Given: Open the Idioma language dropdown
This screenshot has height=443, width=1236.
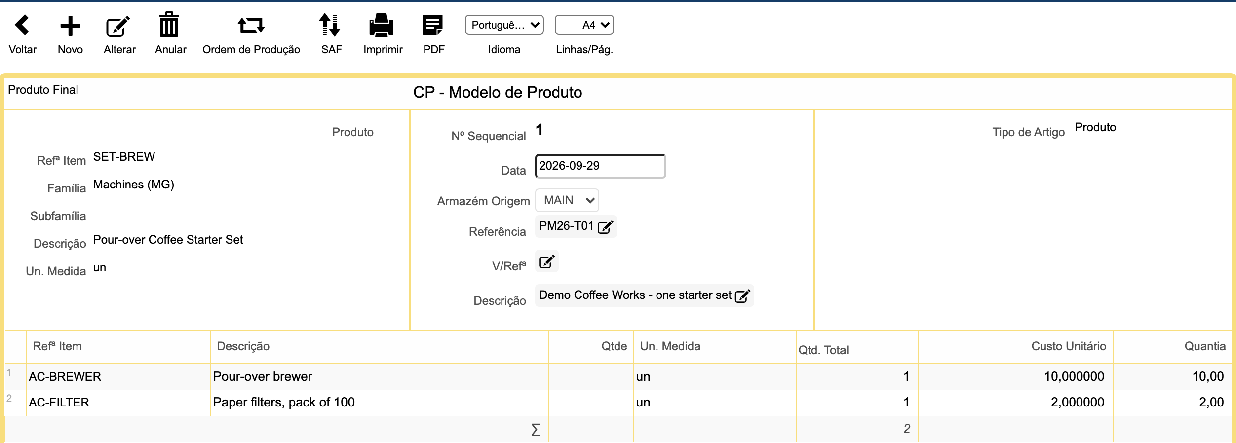Looking at the screenshot, I should point(504,25).
